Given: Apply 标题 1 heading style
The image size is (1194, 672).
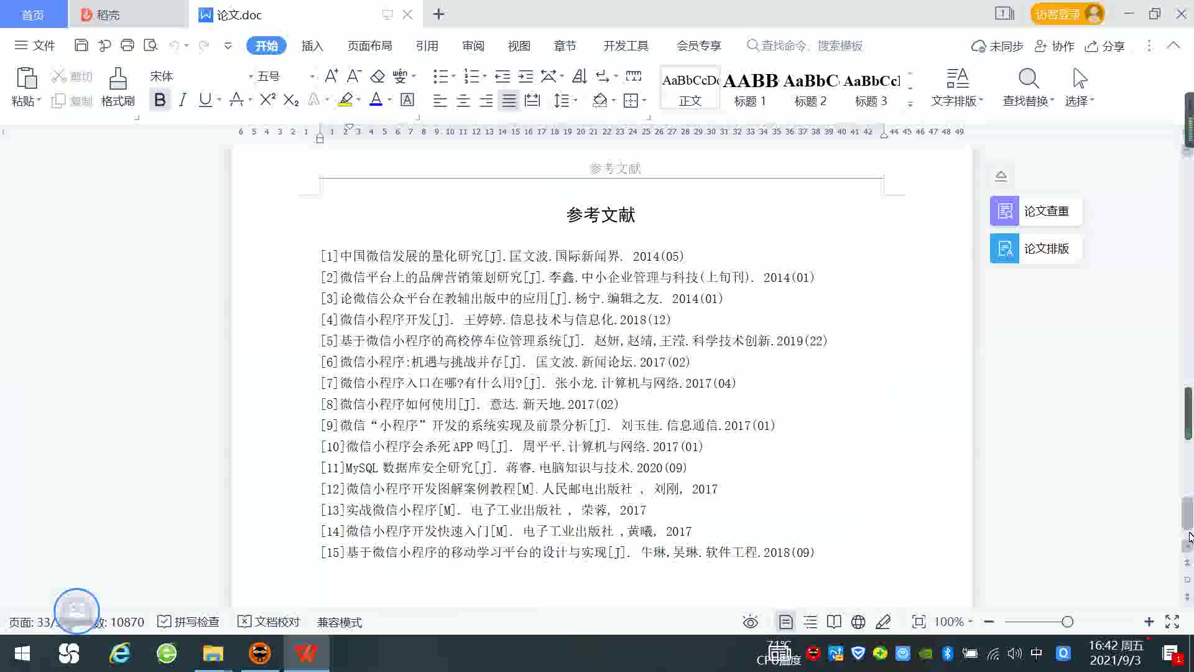Looking at the screenshot, I should click(750, 88).
